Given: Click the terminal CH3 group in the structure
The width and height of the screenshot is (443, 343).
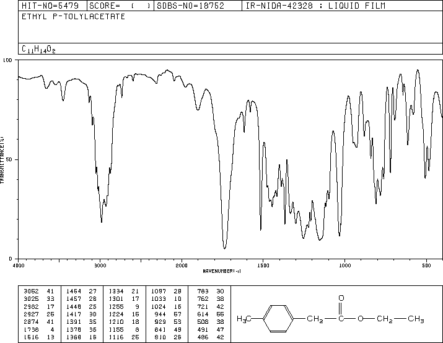Looking at the screenshot, I should [x=416, y=319].
